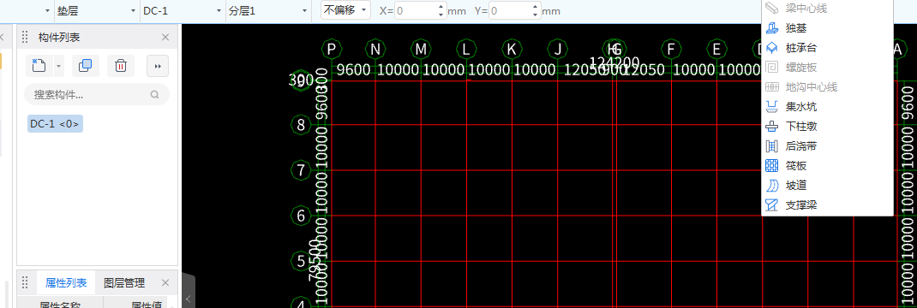Open the DC-1 component dropdown
The width and height of the screenshot is (917, 308).
(x=183, y=11)
